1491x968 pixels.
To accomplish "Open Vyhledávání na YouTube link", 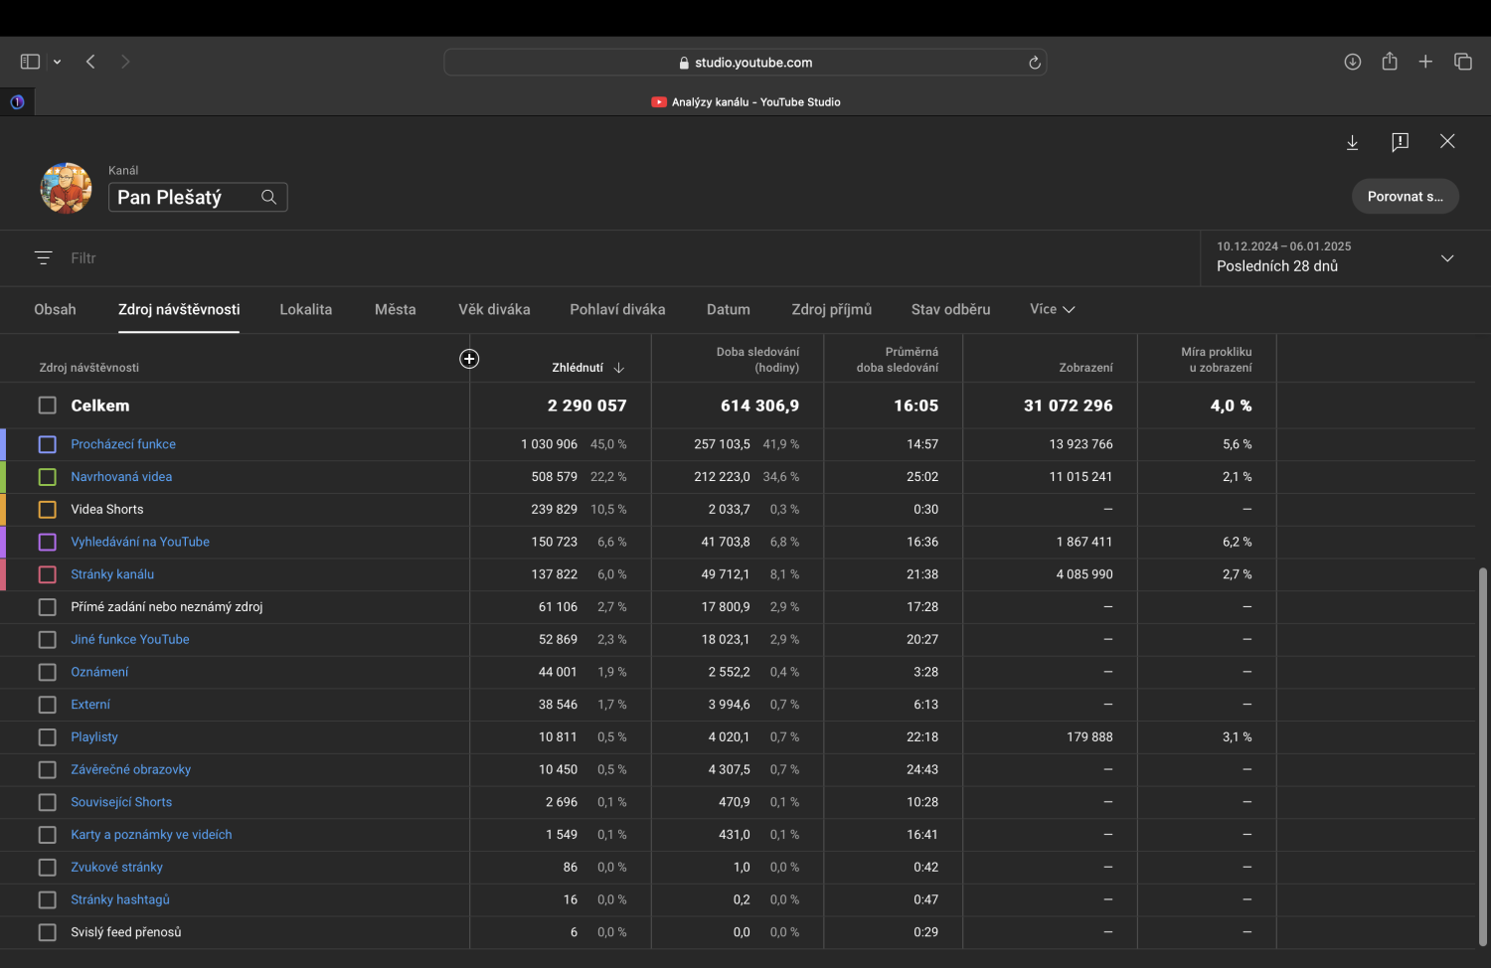I will coord(140,542).
